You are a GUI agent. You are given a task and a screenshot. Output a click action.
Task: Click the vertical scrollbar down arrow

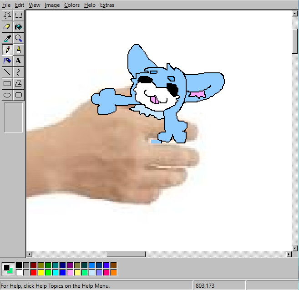pos(294,248)
